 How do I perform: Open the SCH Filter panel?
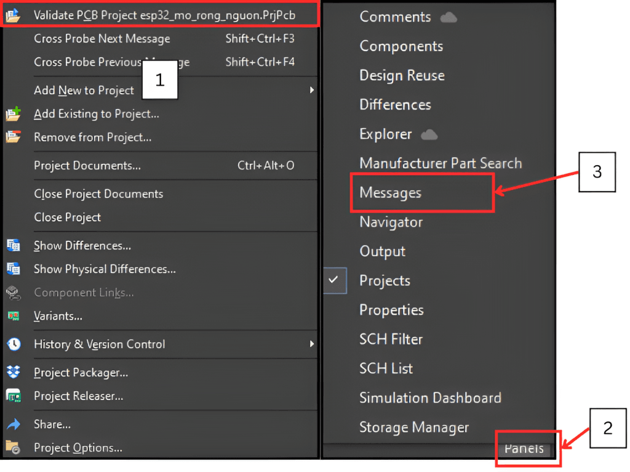click(x=391, y=340)
